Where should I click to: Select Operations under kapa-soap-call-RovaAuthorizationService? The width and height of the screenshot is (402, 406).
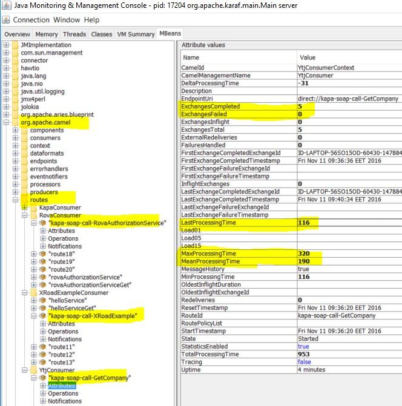pyautogui.click(x=63, y=238)
